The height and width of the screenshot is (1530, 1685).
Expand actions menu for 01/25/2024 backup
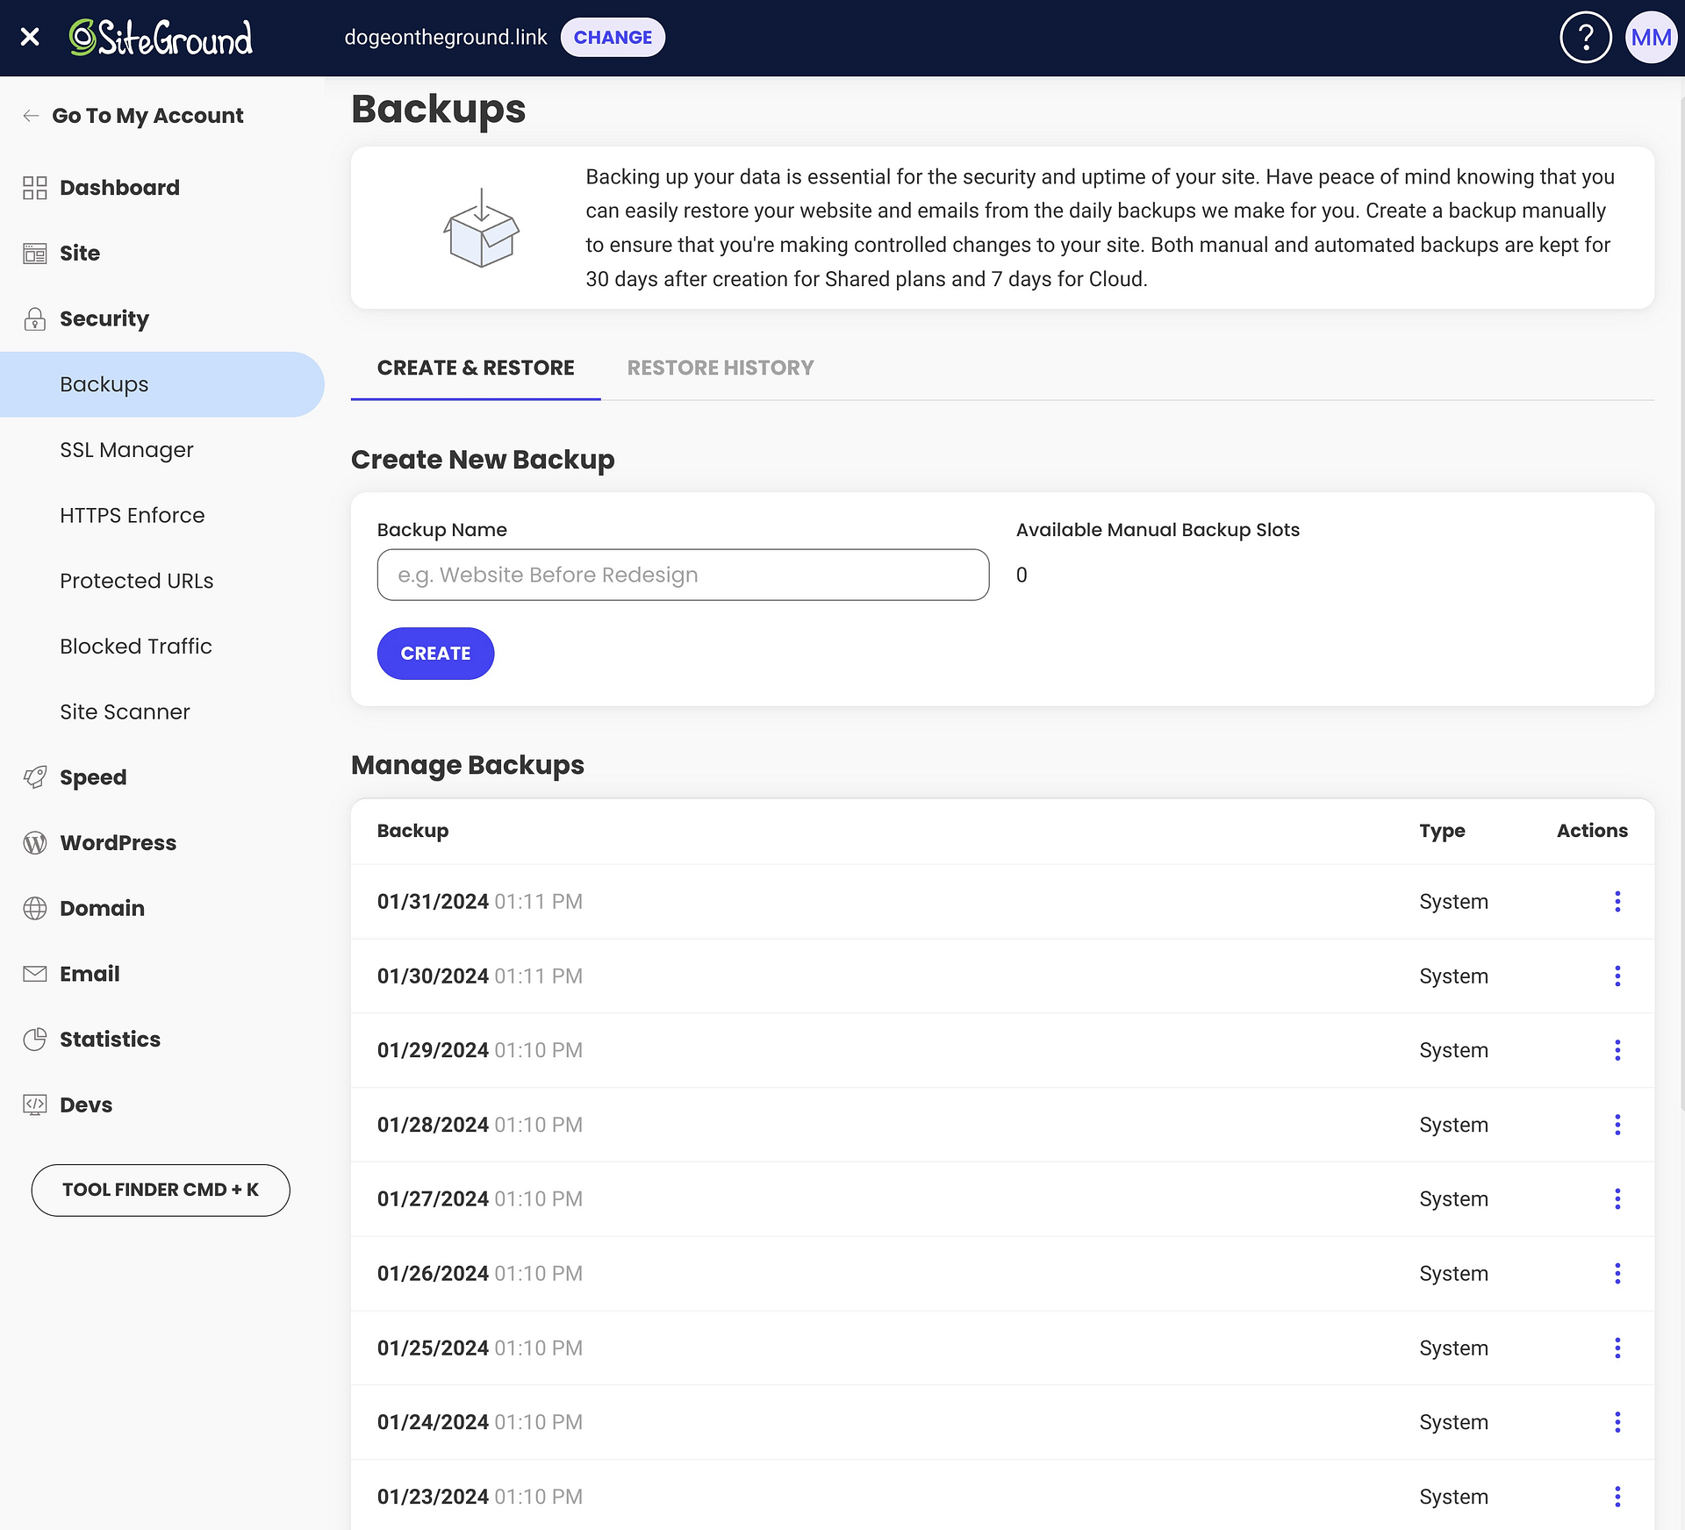(x=1617, y=1348)
